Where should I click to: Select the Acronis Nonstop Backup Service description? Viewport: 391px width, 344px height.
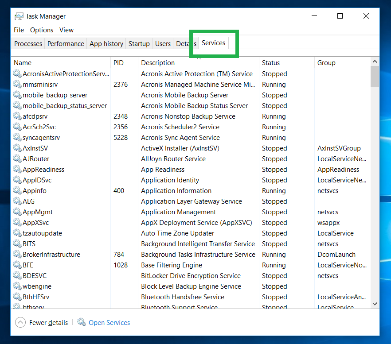(188, 116)
